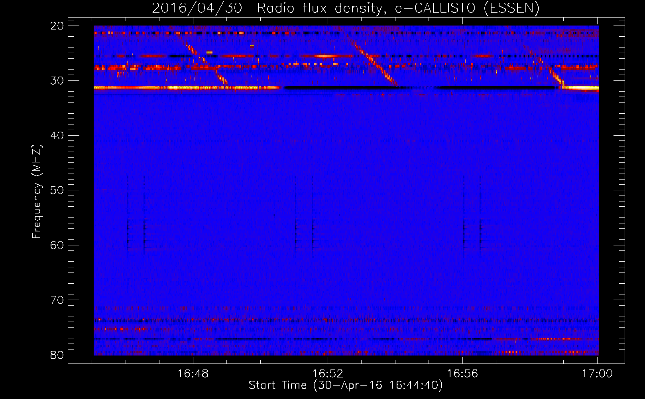
Task: Click the plot title "2016/04/30 Radio flux density, e-CALLISTO (ESSEN)"
Action: [x=346, y=8]
